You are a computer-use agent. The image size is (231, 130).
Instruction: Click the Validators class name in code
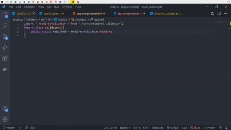tap(53, 27)
